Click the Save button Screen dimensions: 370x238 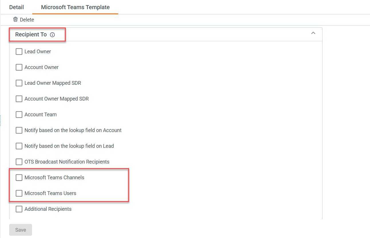tap(21, 230)
